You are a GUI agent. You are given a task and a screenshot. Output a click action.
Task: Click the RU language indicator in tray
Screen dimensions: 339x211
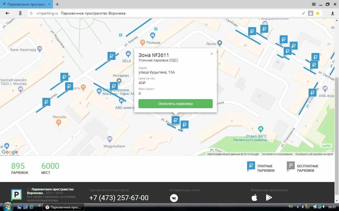point(291,207)
